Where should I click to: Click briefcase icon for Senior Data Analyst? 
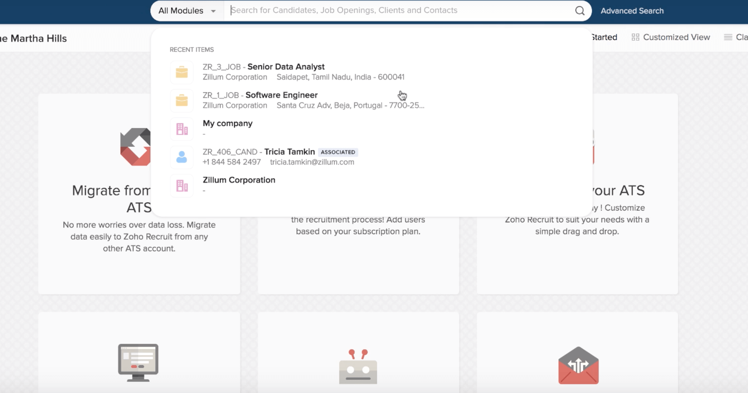coord(182,72)
